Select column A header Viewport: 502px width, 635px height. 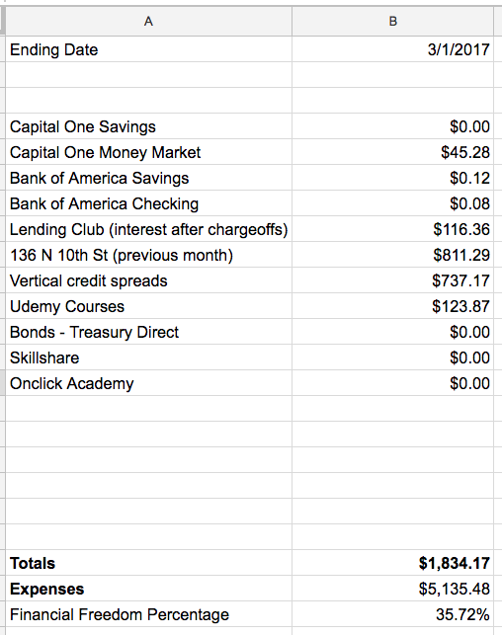click(x=148, y=21)
